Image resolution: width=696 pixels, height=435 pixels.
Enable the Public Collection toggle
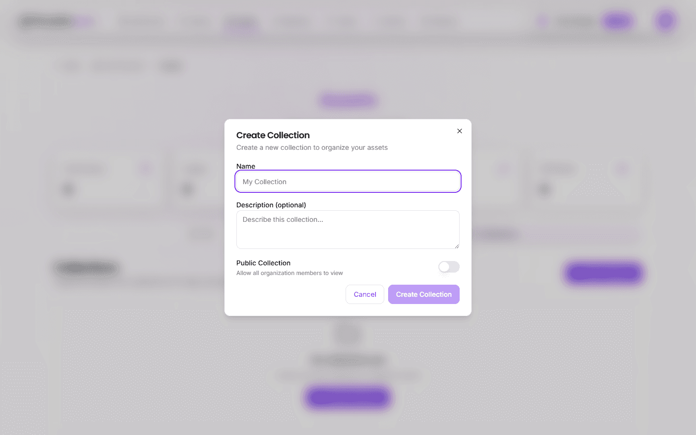[x=449, y=267]
